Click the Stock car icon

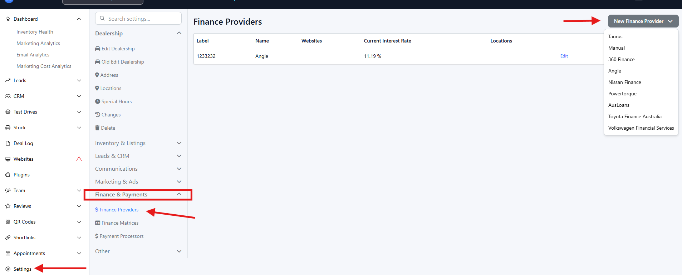(8, 127)
